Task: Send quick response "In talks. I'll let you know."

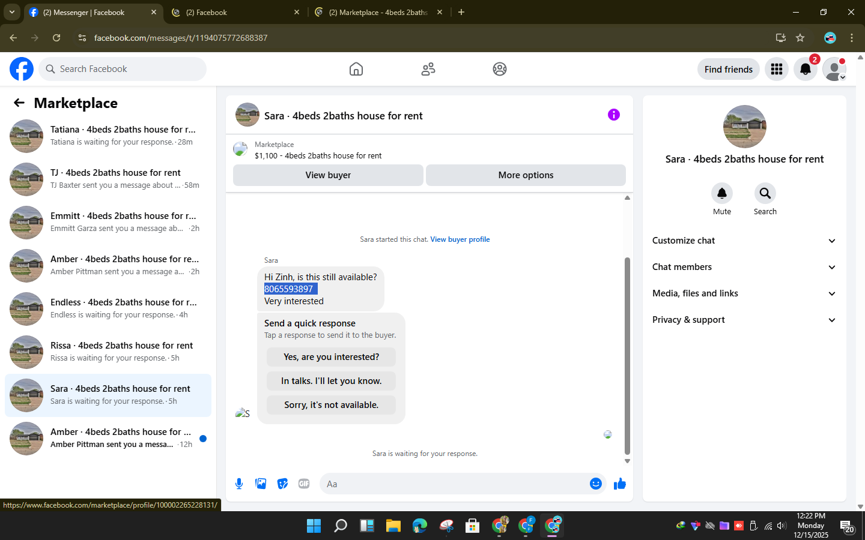Action: pos(331,381)
